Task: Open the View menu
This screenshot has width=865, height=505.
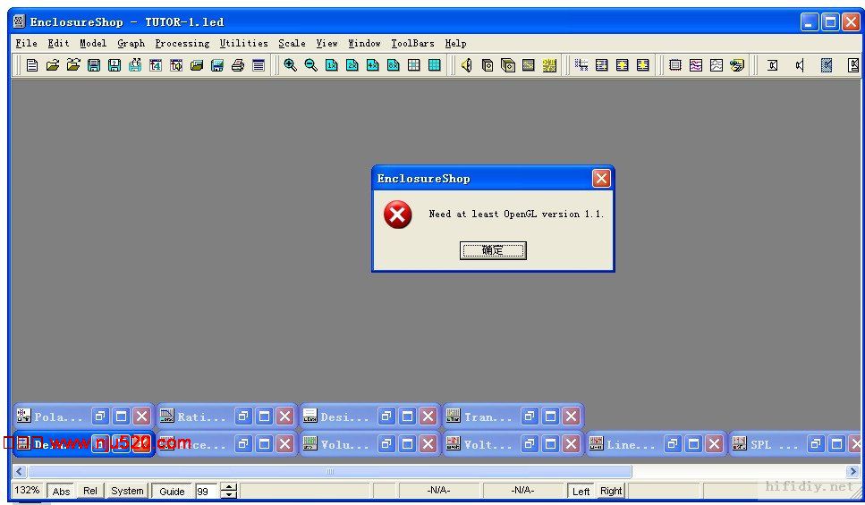Action: click(326, 43)
